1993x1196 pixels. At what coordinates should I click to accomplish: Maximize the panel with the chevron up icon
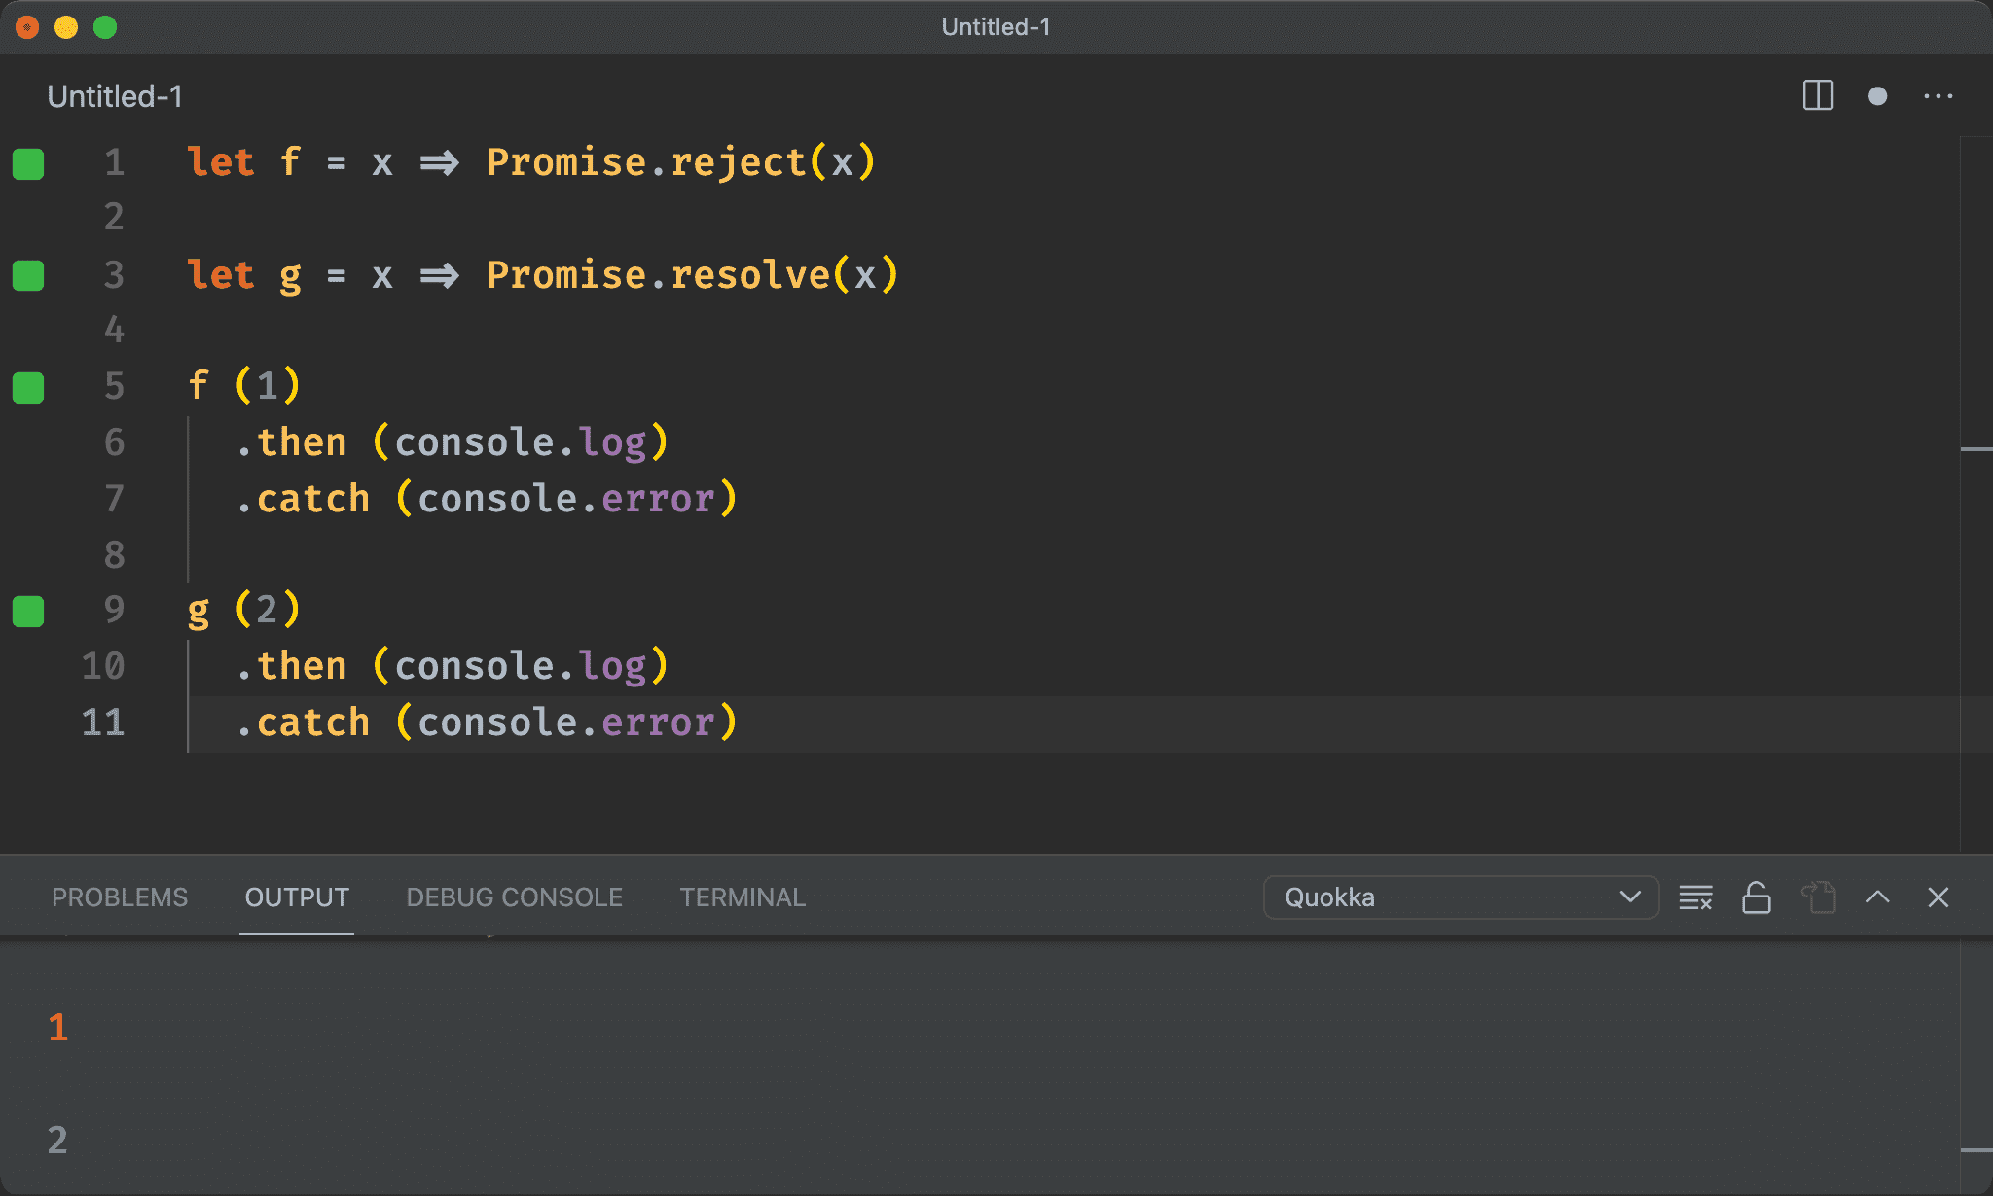pyautogui.click(x=1877, y=897)
